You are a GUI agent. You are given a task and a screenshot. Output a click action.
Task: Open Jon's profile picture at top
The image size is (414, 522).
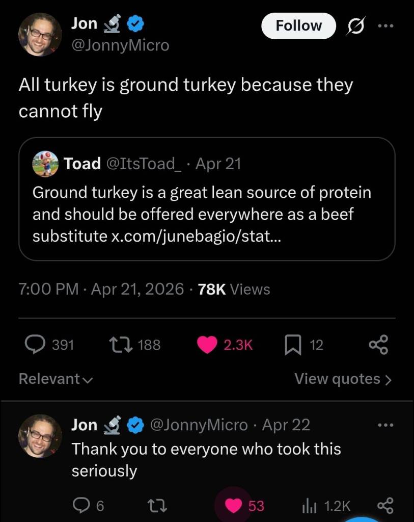pos(40,34)
